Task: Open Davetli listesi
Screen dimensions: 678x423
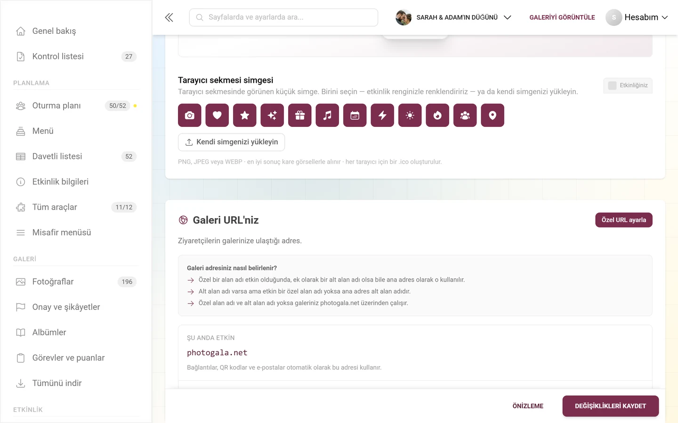Action: [x=76, y=157]
